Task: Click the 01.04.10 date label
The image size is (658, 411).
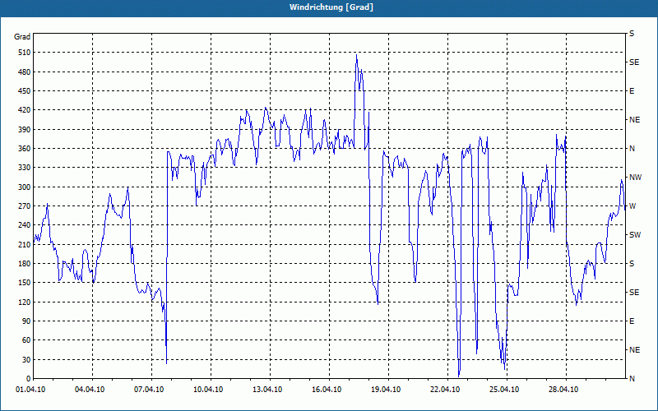Action: (30, 390)
